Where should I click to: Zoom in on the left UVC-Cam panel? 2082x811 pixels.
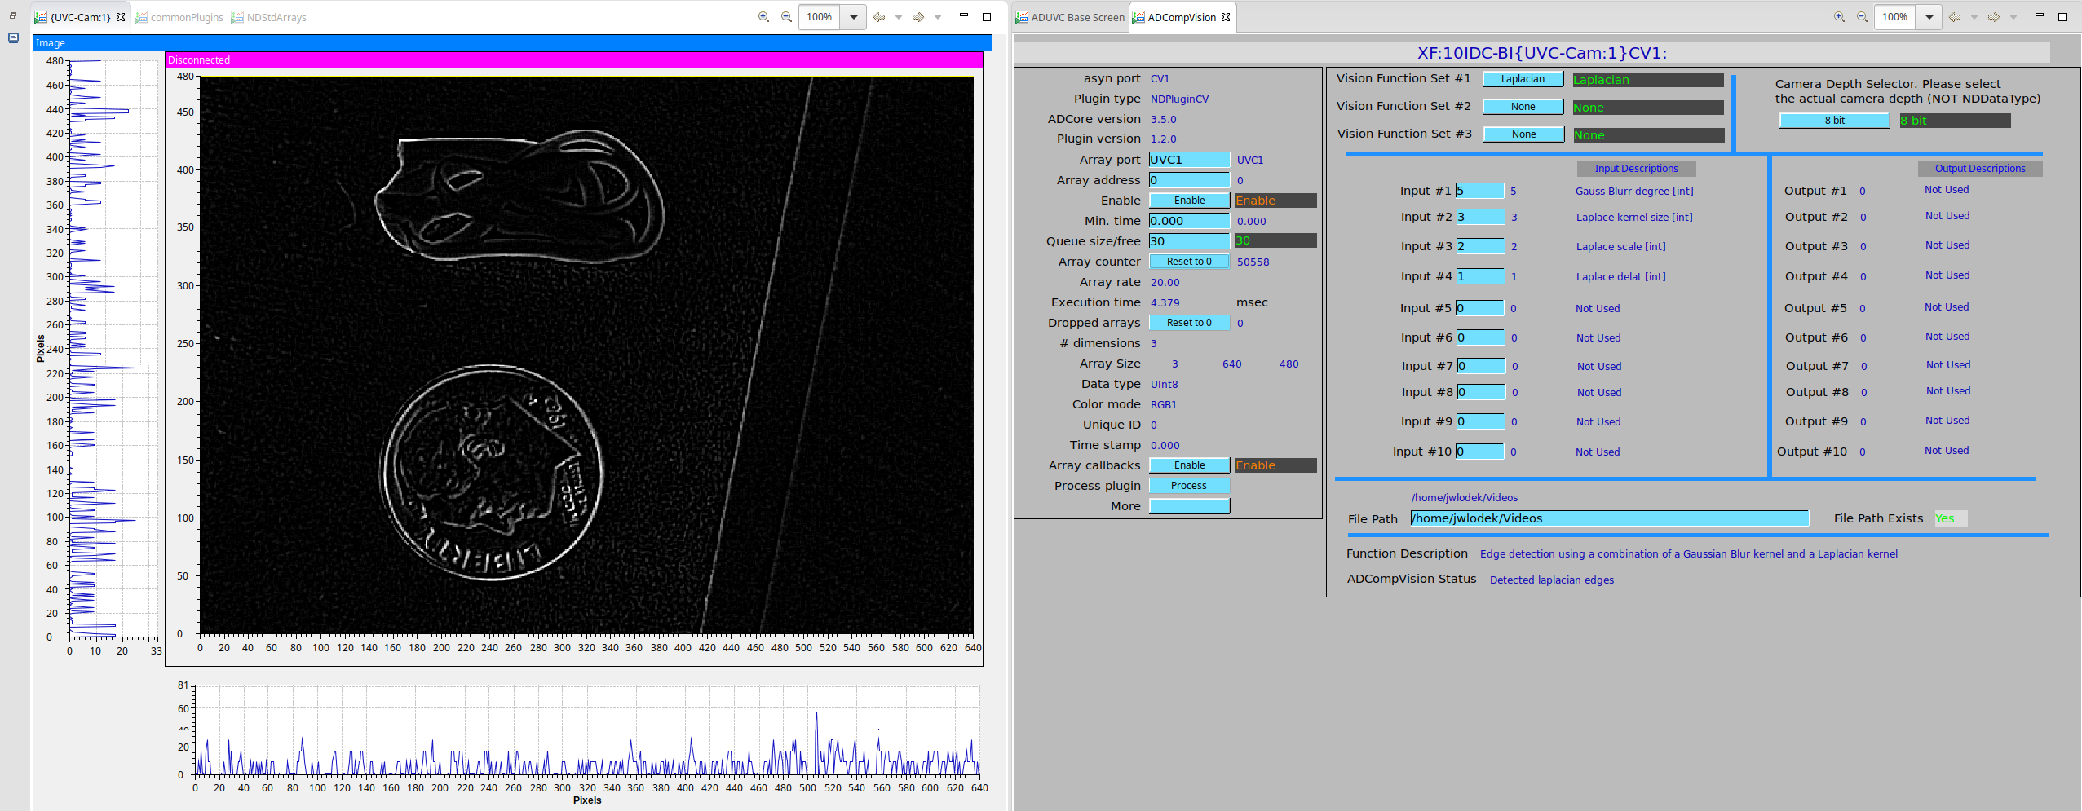[x=763, y=17]
